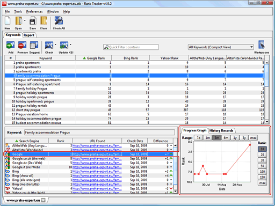
Task: Open the Preferences menu
Action: point(34,12)
